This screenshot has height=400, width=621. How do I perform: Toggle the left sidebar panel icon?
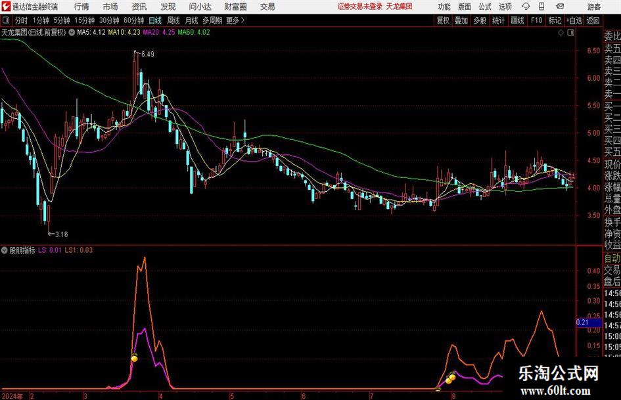[x=6, y=20]
